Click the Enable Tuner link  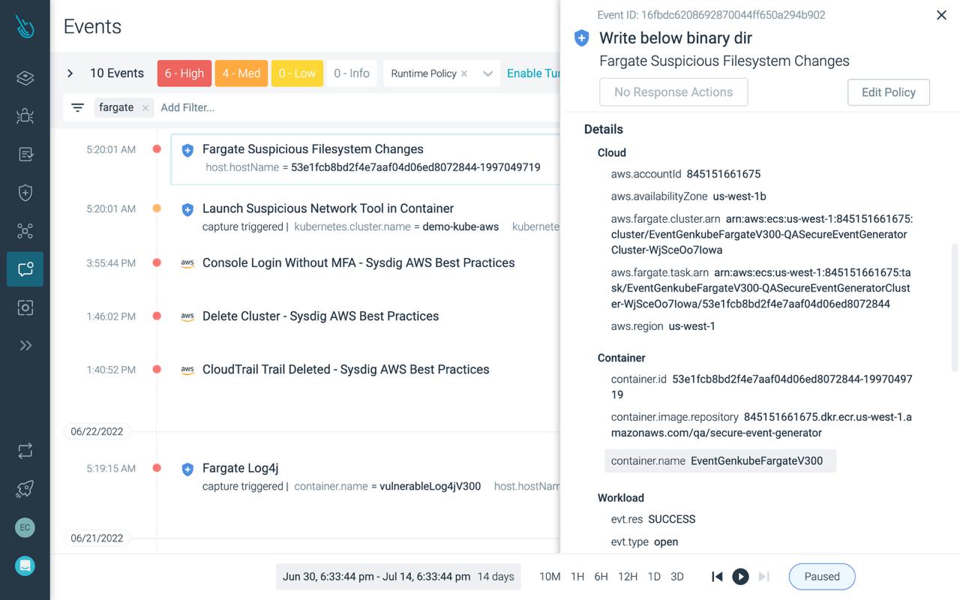coord(536,73)
